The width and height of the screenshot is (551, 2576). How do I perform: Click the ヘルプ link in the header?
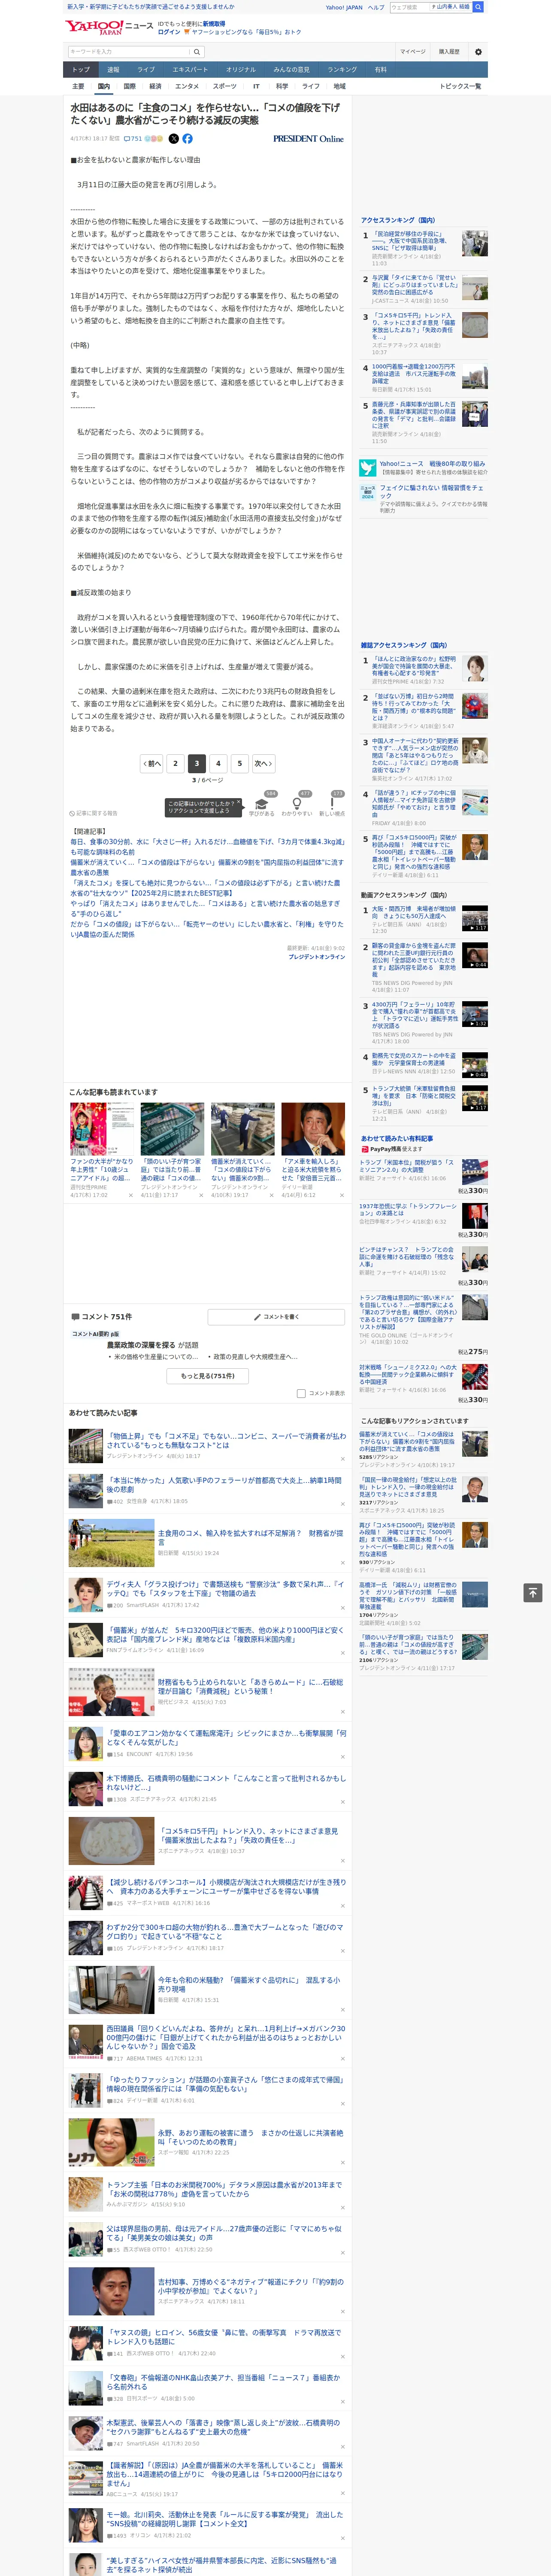[376, 7]
